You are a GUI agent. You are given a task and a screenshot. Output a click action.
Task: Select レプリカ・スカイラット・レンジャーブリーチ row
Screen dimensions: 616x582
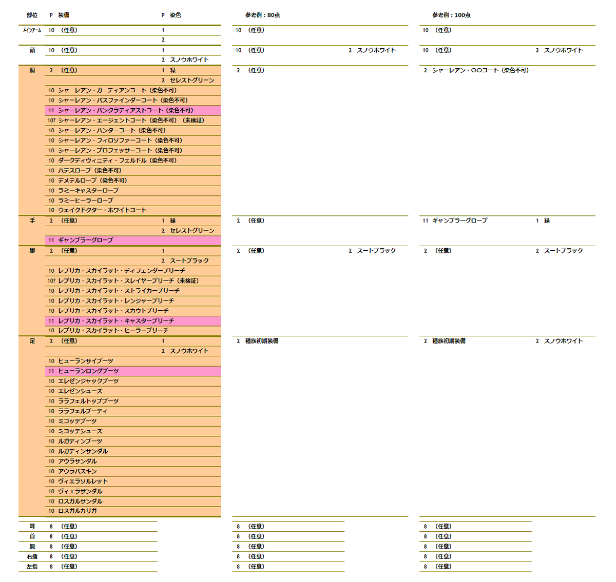coord(133,301)
